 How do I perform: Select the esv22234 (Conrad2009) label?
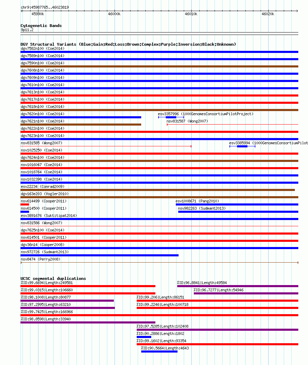coord(43,186)
